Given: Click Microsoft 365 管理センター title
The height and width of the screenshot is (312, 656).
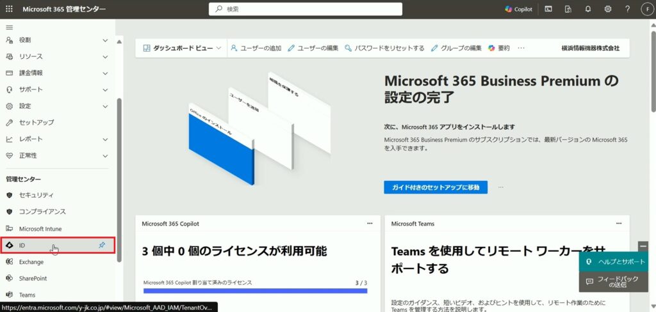Looking at the screenshot, I should pos(64,9).
